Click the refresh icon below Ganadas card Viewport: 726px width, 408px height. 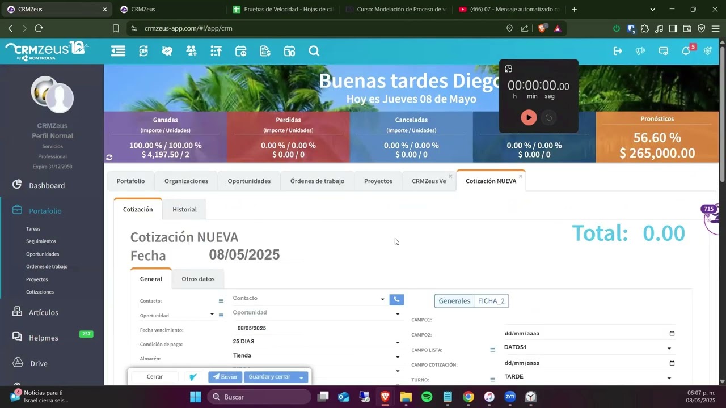coord(109,157)
